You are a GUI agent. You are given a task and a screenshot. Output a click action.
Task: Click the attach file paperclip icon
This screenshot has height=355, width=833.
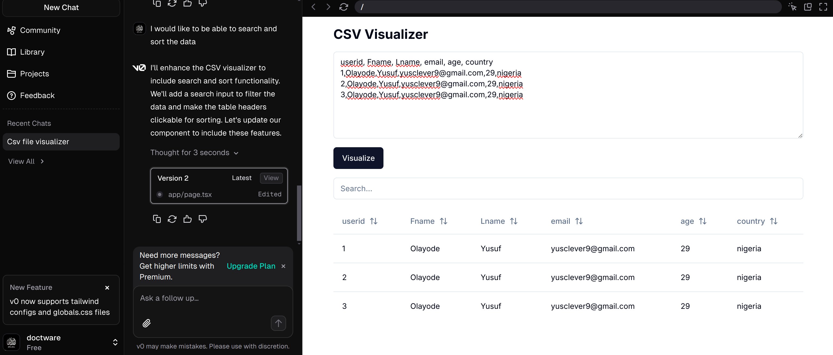point(147,323)
